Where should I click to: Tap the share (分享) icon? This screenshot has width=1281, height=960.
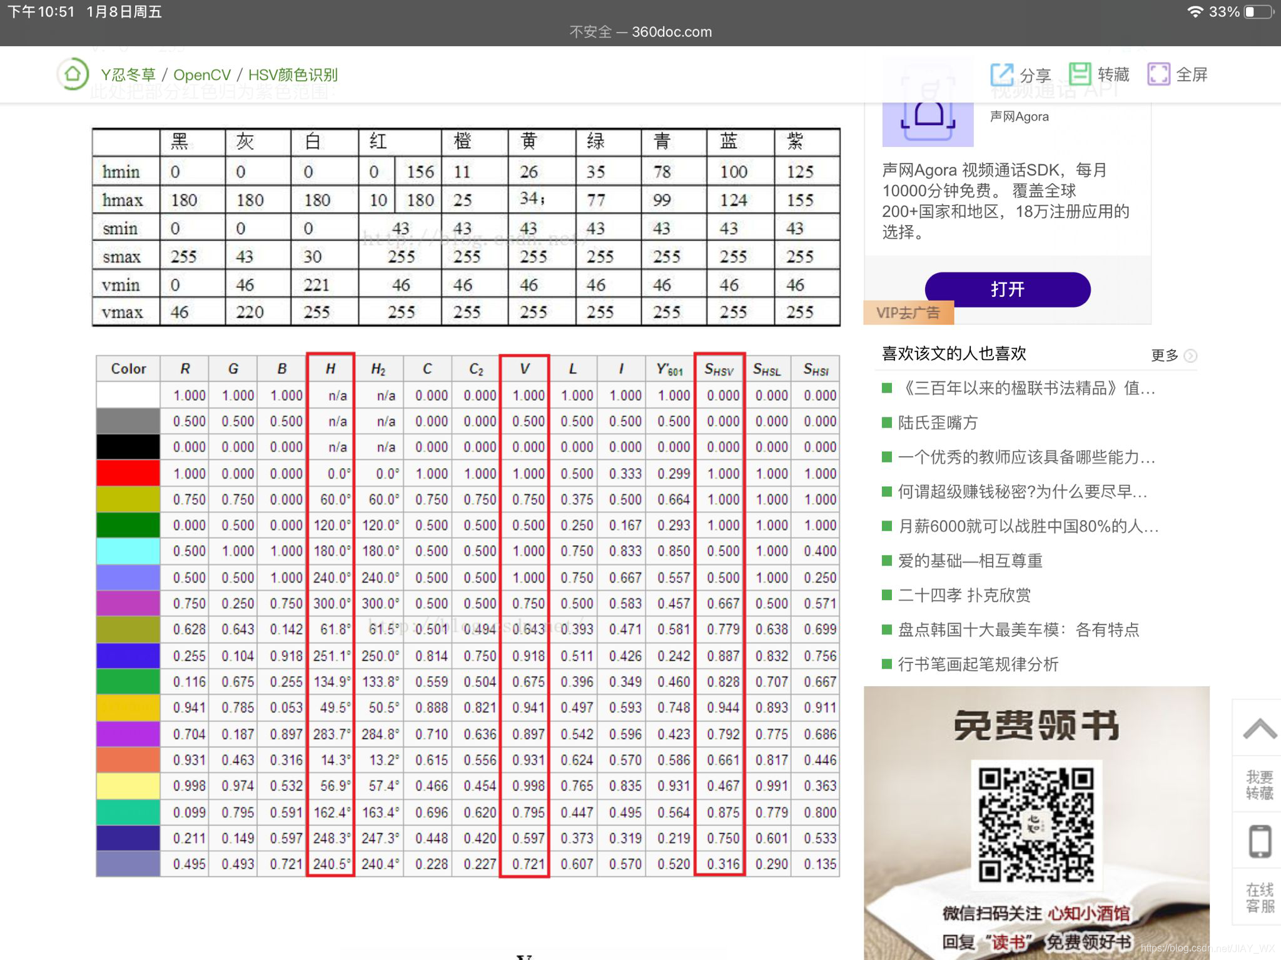[x=1001, y=74]
